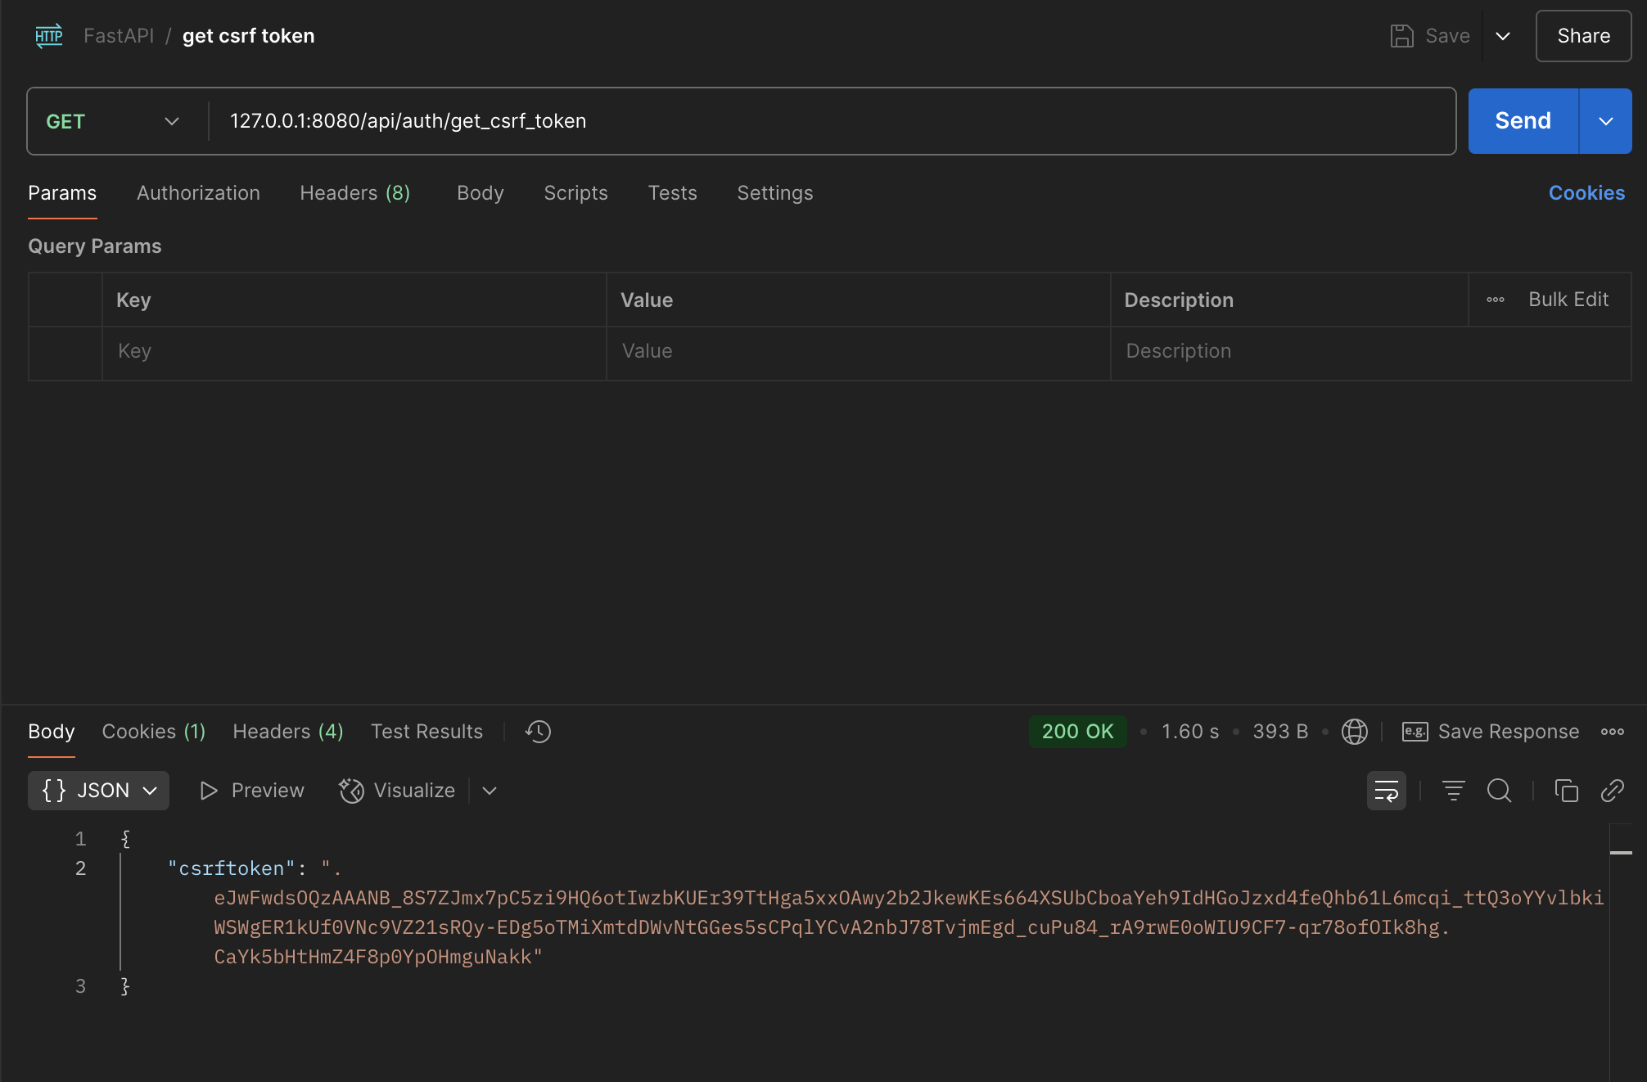Viewport: 1647px width, 1082px height.
Task: Click the Visualize button
Action: pos(398,791)
